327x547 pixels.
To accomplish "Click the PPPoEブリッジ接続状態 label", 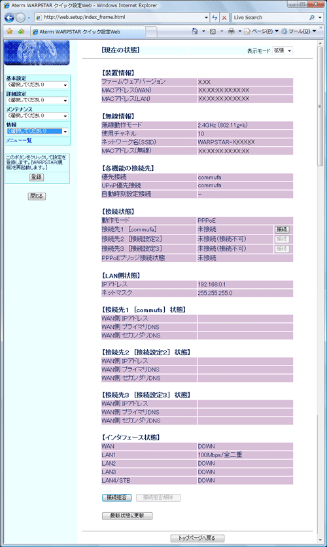I will pyautogui.click(x=133, y=258).
